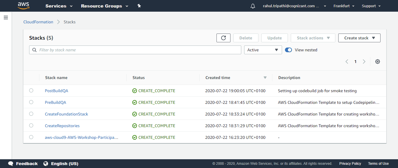Open the Active status filter dropdown
The width and height of the screenshot is (398, 168).
(x=263, y=50)
